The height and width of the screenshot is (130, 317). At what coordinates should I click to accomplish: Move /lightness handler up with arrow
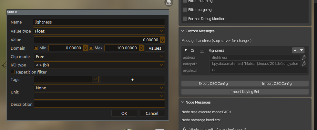(295, 50)
